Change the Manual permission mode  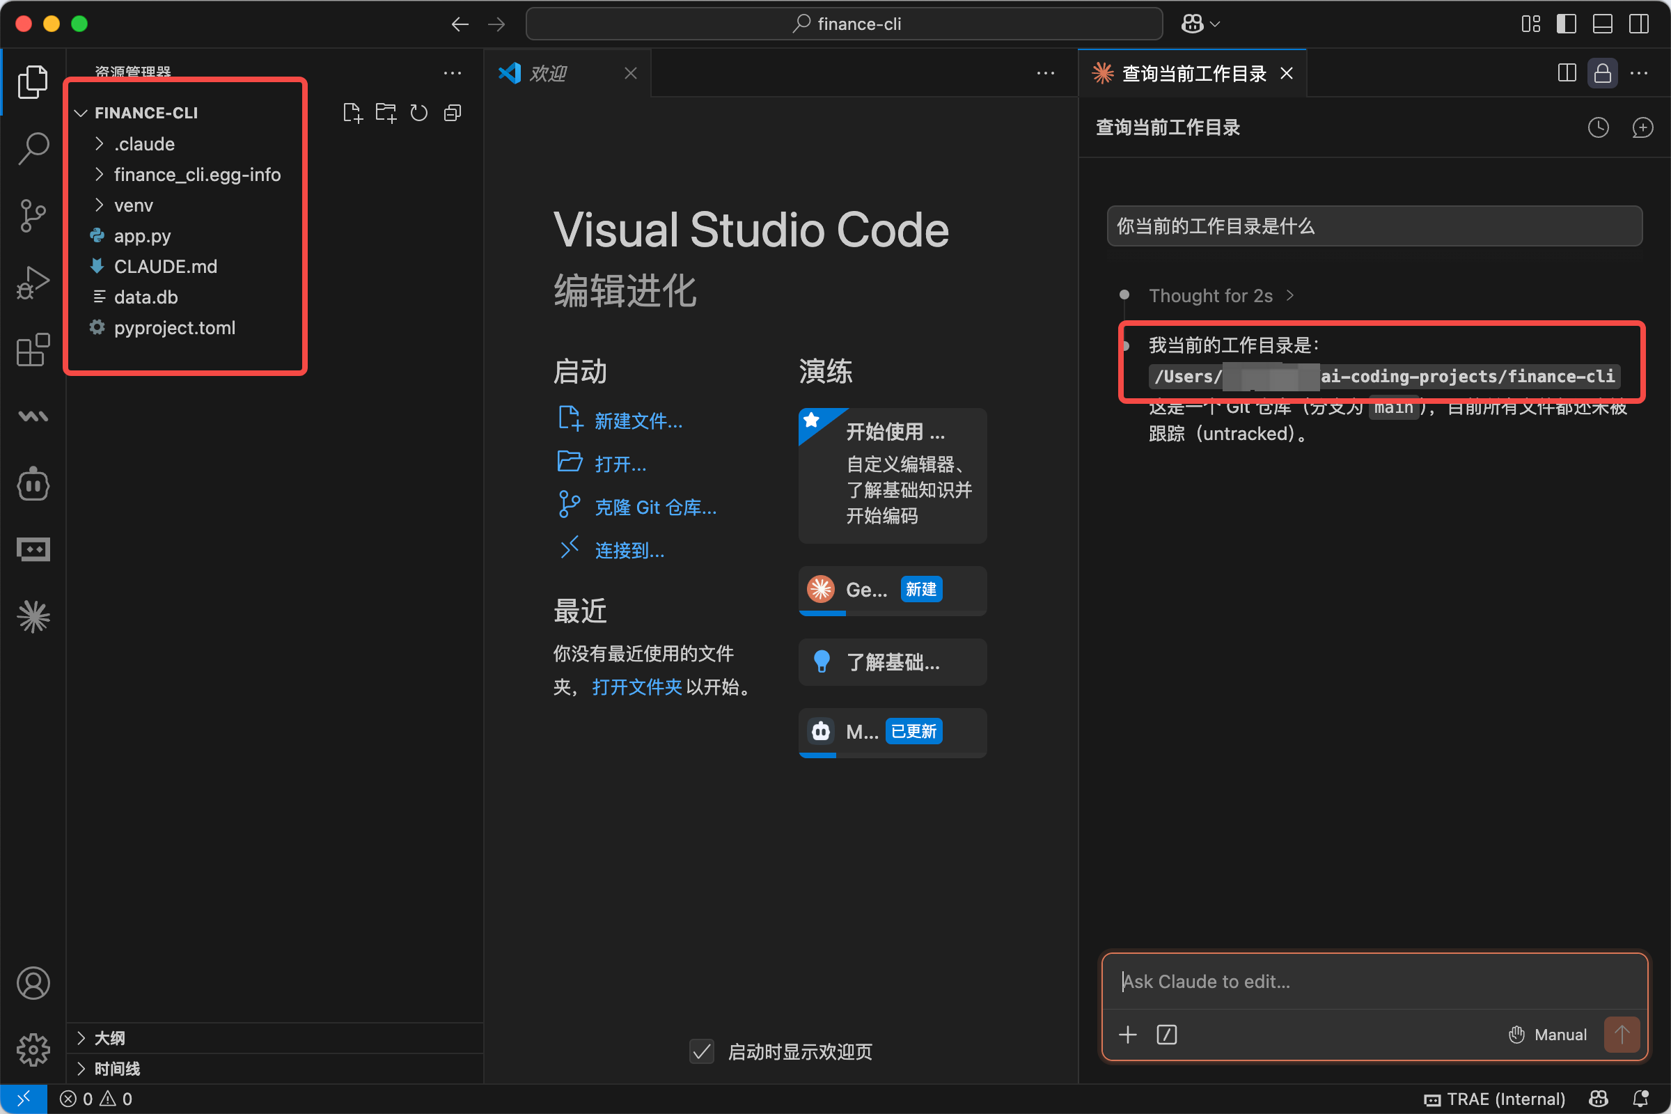[x=1547, y=1035]
